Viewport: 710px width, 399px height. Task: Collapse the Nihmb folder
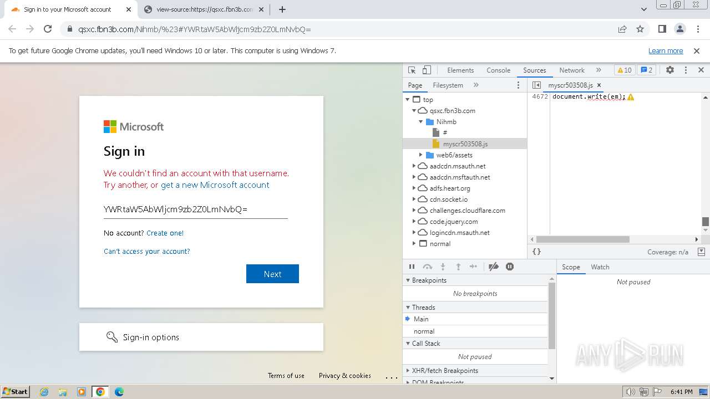[421, 122]
